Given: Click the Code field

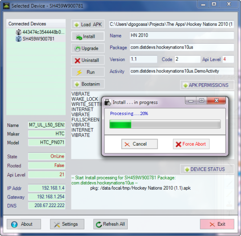Looking at the screenshot, I should pyautogui.click(x=187, y=59).
